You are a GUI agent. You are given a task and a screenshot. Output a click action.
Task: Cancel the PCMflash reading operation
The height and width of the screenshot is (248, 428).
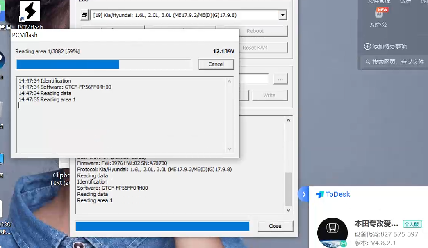[x=216, y=64]
